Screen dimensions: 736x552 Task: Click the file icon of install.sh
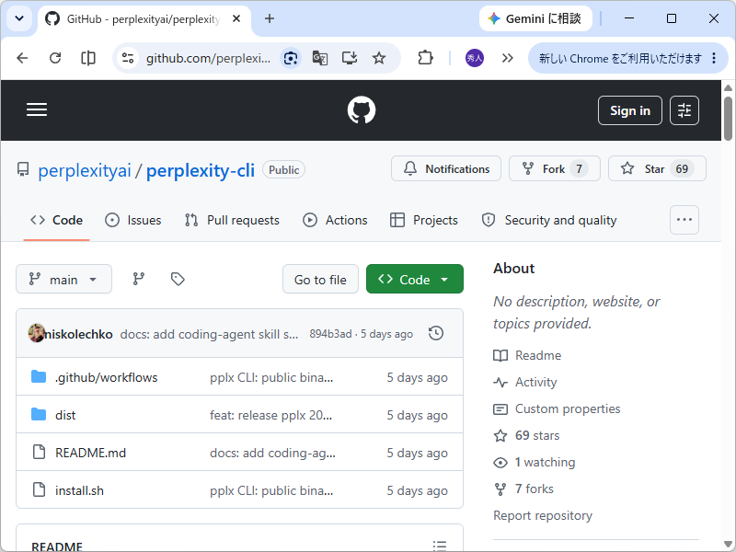39,489
